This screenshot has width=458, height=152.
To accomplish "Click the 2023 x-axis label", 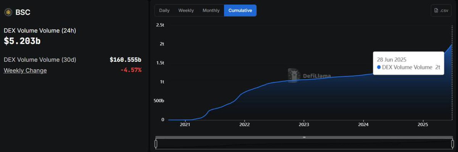I will pos(304,124).
